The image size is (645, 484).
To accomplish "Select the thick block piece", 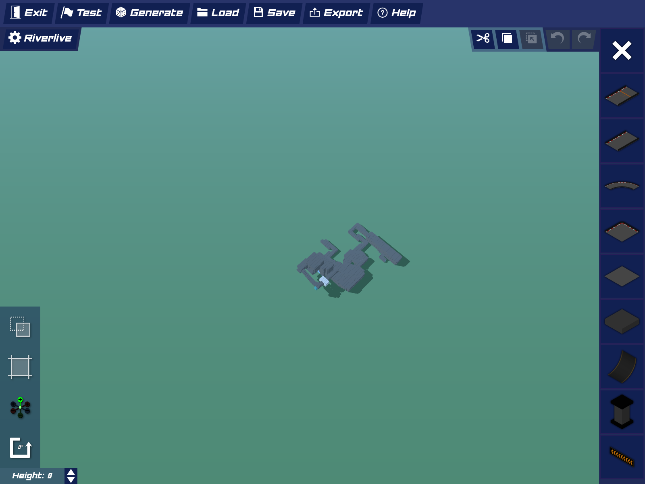I will [x=622, y=321].
